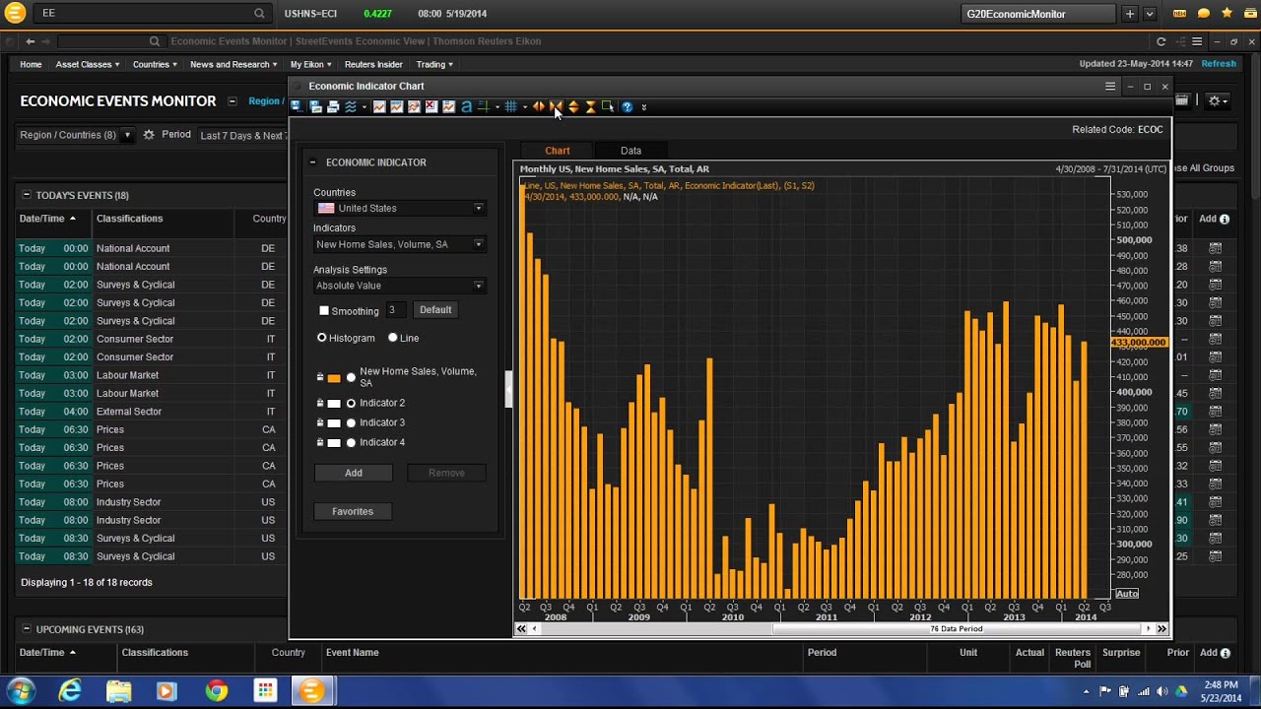Switch to the Chart tab
This screenshot has width=1261, height=709.
pos(558,151)
